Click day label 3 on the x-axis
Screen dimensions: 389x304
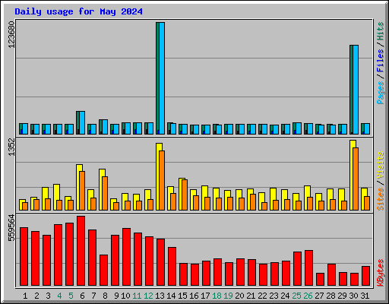click(48, 296)
